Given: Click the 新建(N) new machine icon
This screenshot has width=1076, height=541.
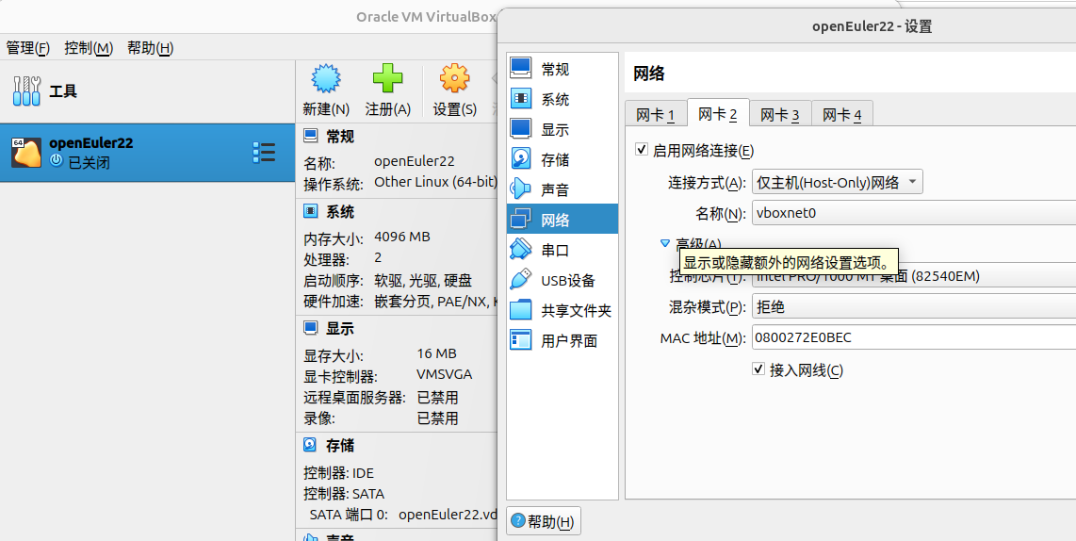Looking at the screenshot, I should pyautogui.click(x=326, y=79).
